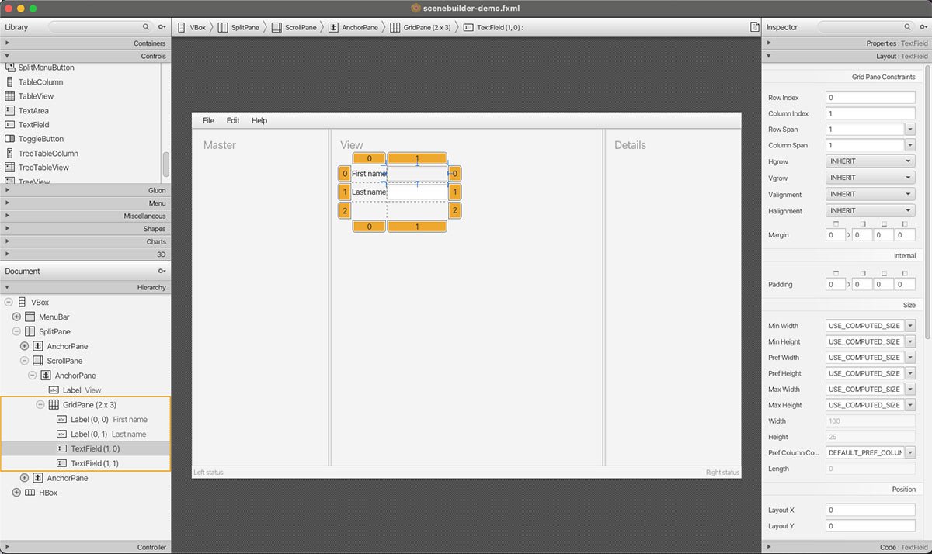Click the document icon at the breadcrumb bar's end
This screenshot has height=554, width=932.
pos(754,26)
